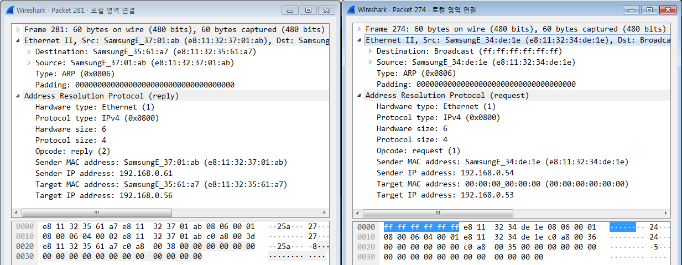The image size is (682, 265).
Task: Expand Destination SamsungE_35:61:a7 in Packet 281
Action: 29,51
